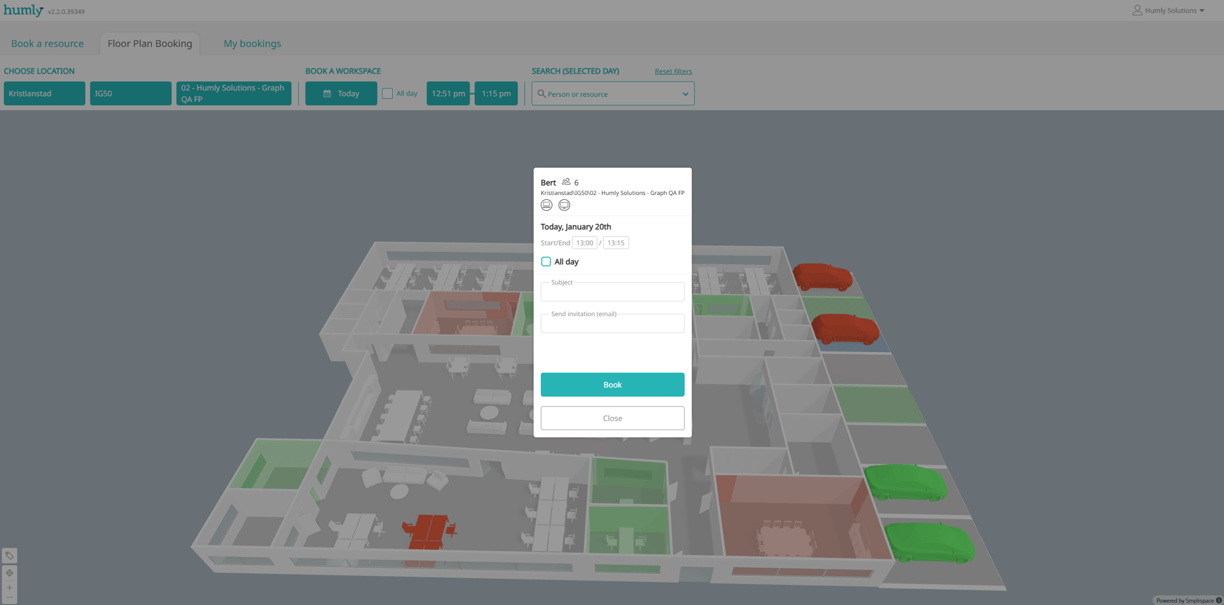This screenshot has height=605, width=1224.
Task: Click the Close button in dialog
Action: point(612,418)
